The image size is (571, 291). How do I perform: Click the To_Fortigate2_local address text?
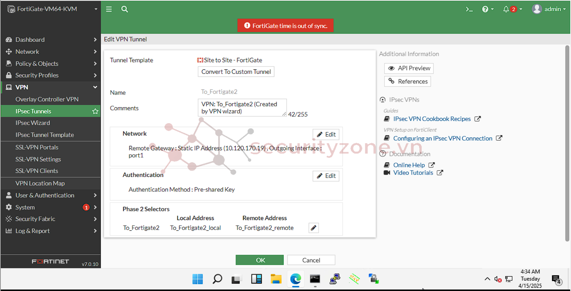coord(195,228)
